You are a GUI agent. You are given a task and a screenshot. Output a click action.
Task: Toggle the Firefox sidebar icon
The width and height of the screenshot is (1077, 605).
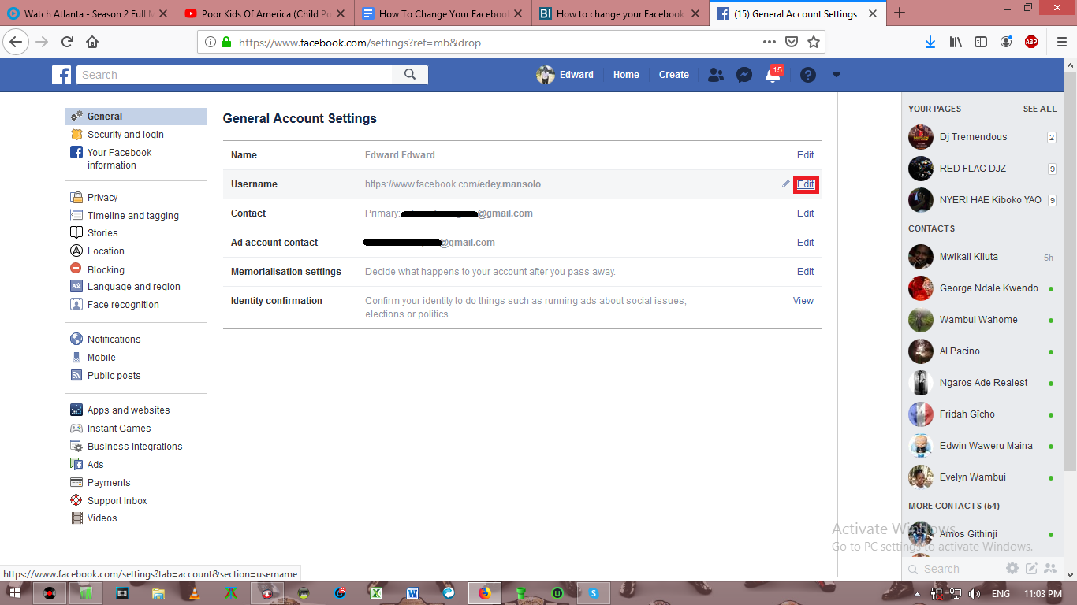click(x=981, y=42)
